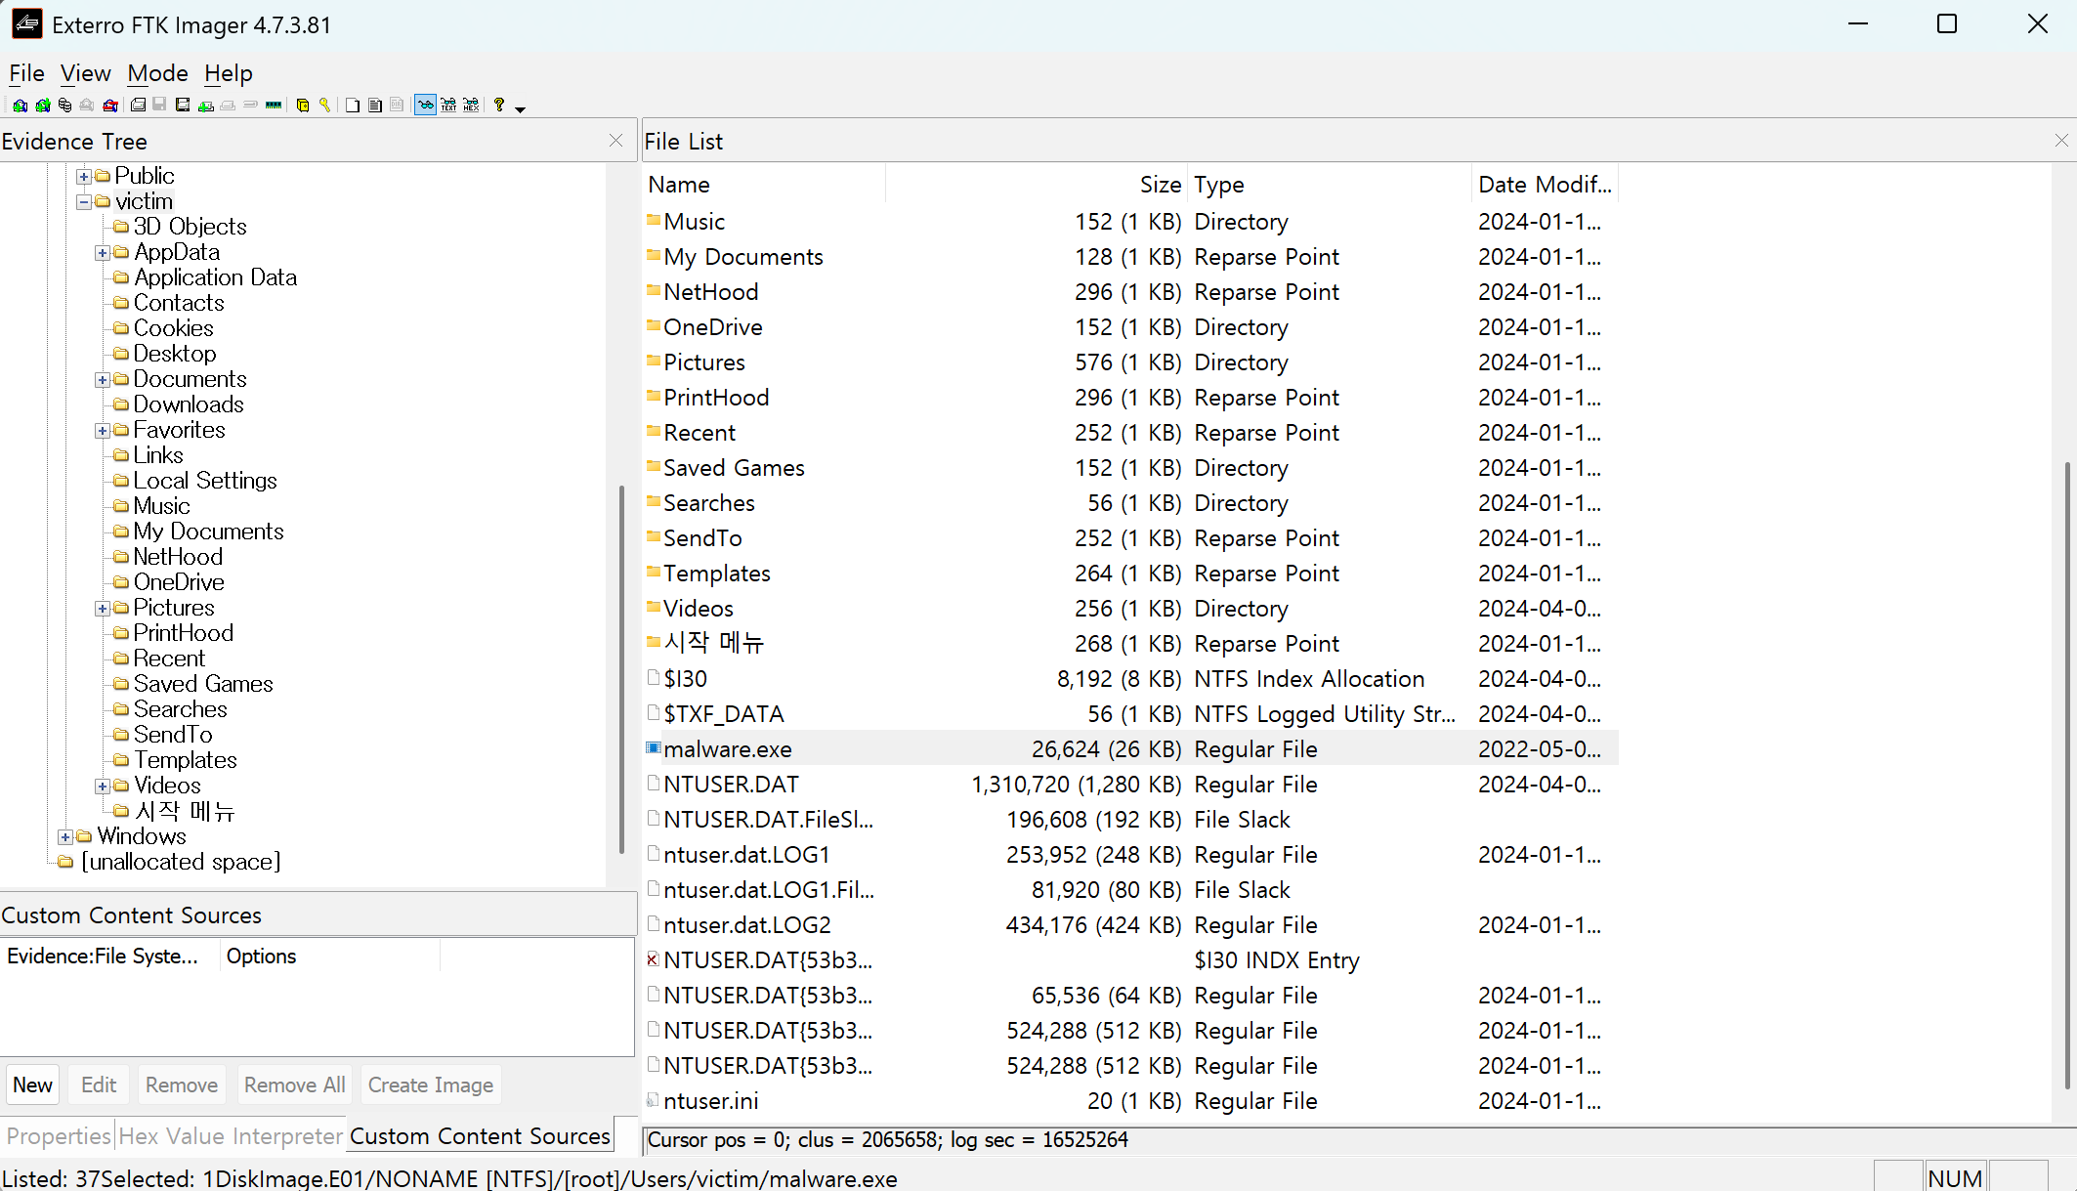Switch to the Hex Value Interpreter tab
The width and height of the screenshot is (2077, 1191).
[x=231, y=1136]
